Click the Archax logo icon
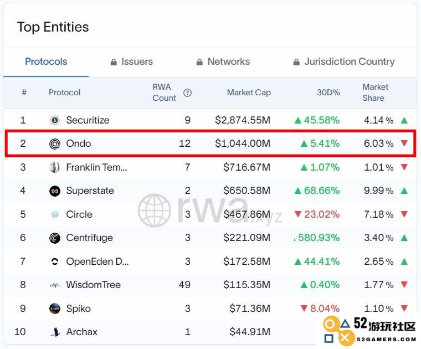The image size is (421, 349). coord(55,332)
